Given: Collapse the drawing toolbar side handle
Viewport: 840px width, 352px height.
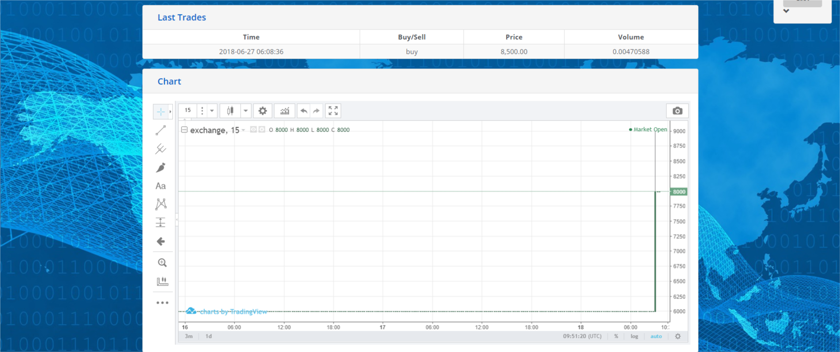Looking at the screenshot, I should [177, 220].
